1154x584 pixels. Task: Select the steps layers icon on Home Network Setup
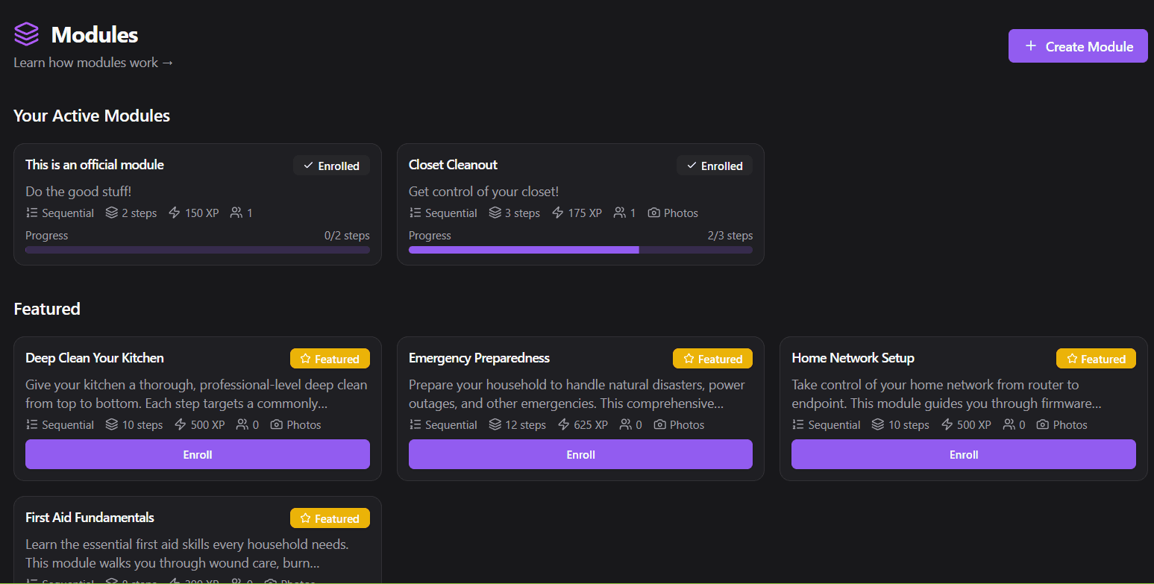[877, 424]
